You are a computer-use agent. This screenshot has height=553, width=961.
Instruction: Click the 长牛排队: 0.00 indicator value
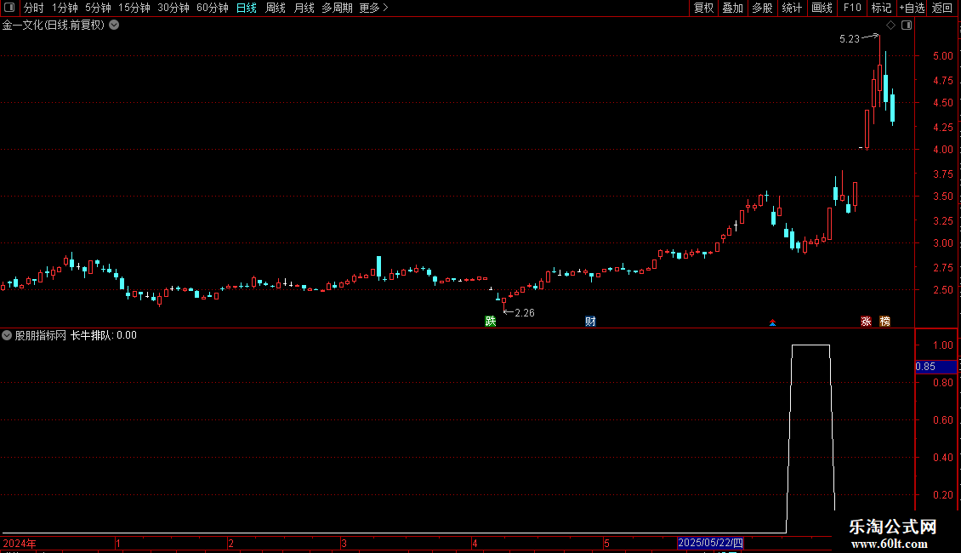tap(104, 335)
